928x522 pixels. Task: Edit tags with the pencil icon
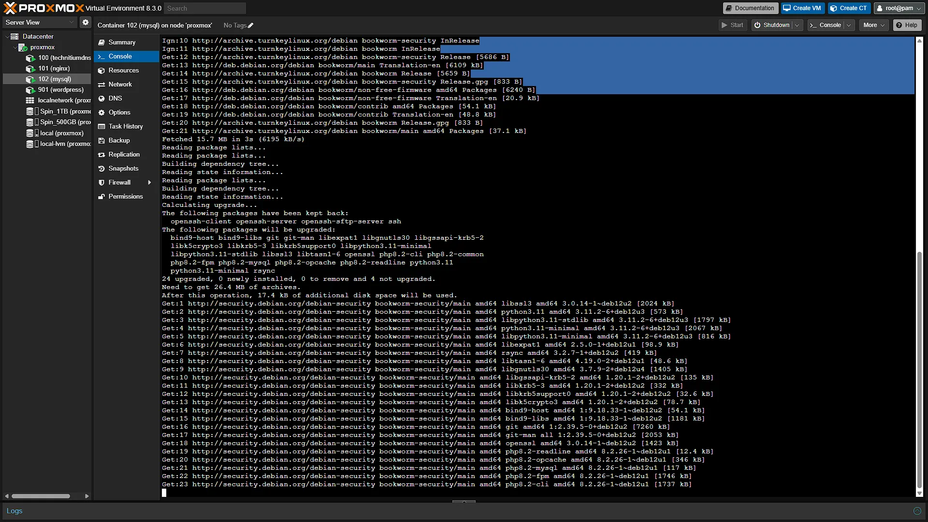[250, 26]
